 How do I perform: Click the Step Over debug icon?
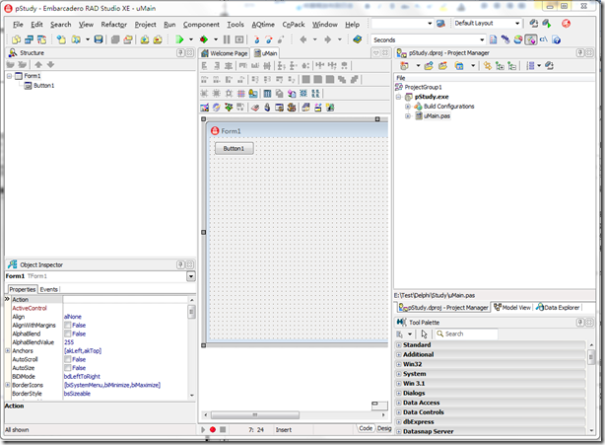coord(269,39)
